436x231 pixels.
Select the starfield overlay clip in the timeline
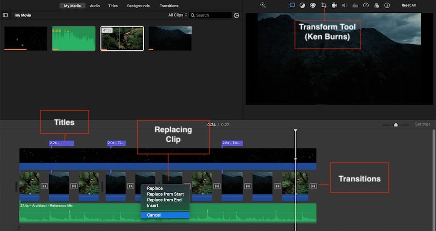click(x=168, y=159)
